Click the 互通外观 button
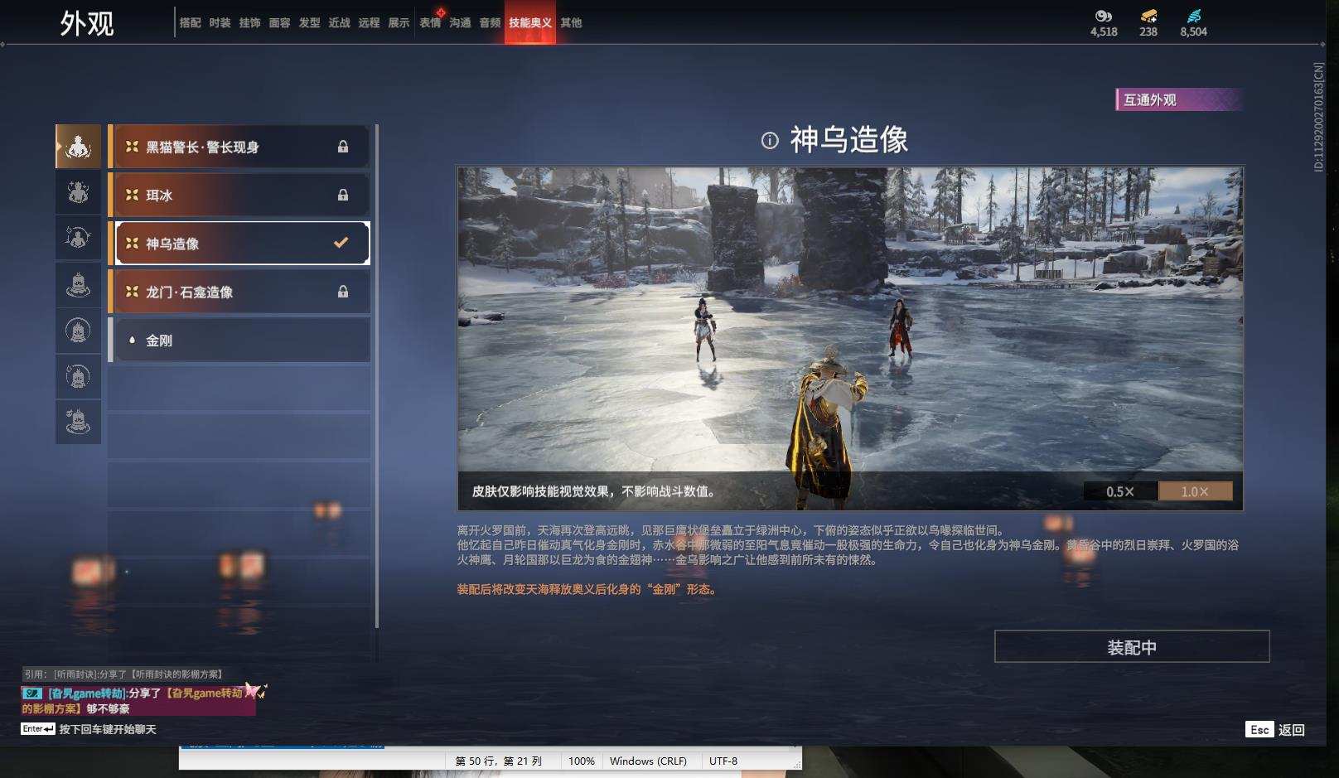The image size is (1339, 778). (1178, 99)
